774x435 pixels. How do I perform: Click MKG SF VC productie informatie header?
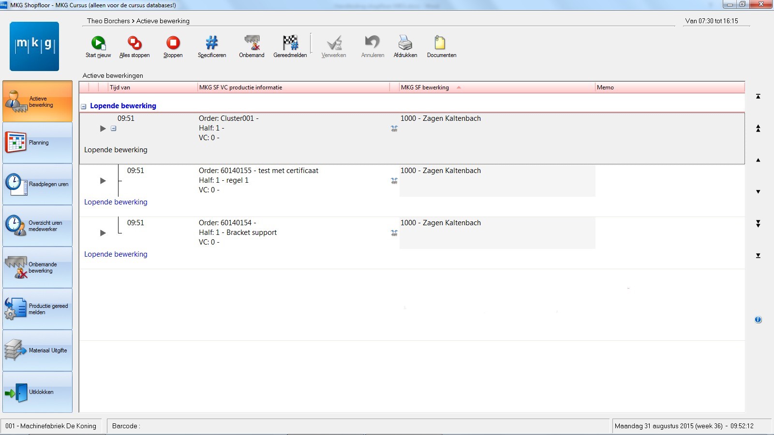(x=294, y=87)
